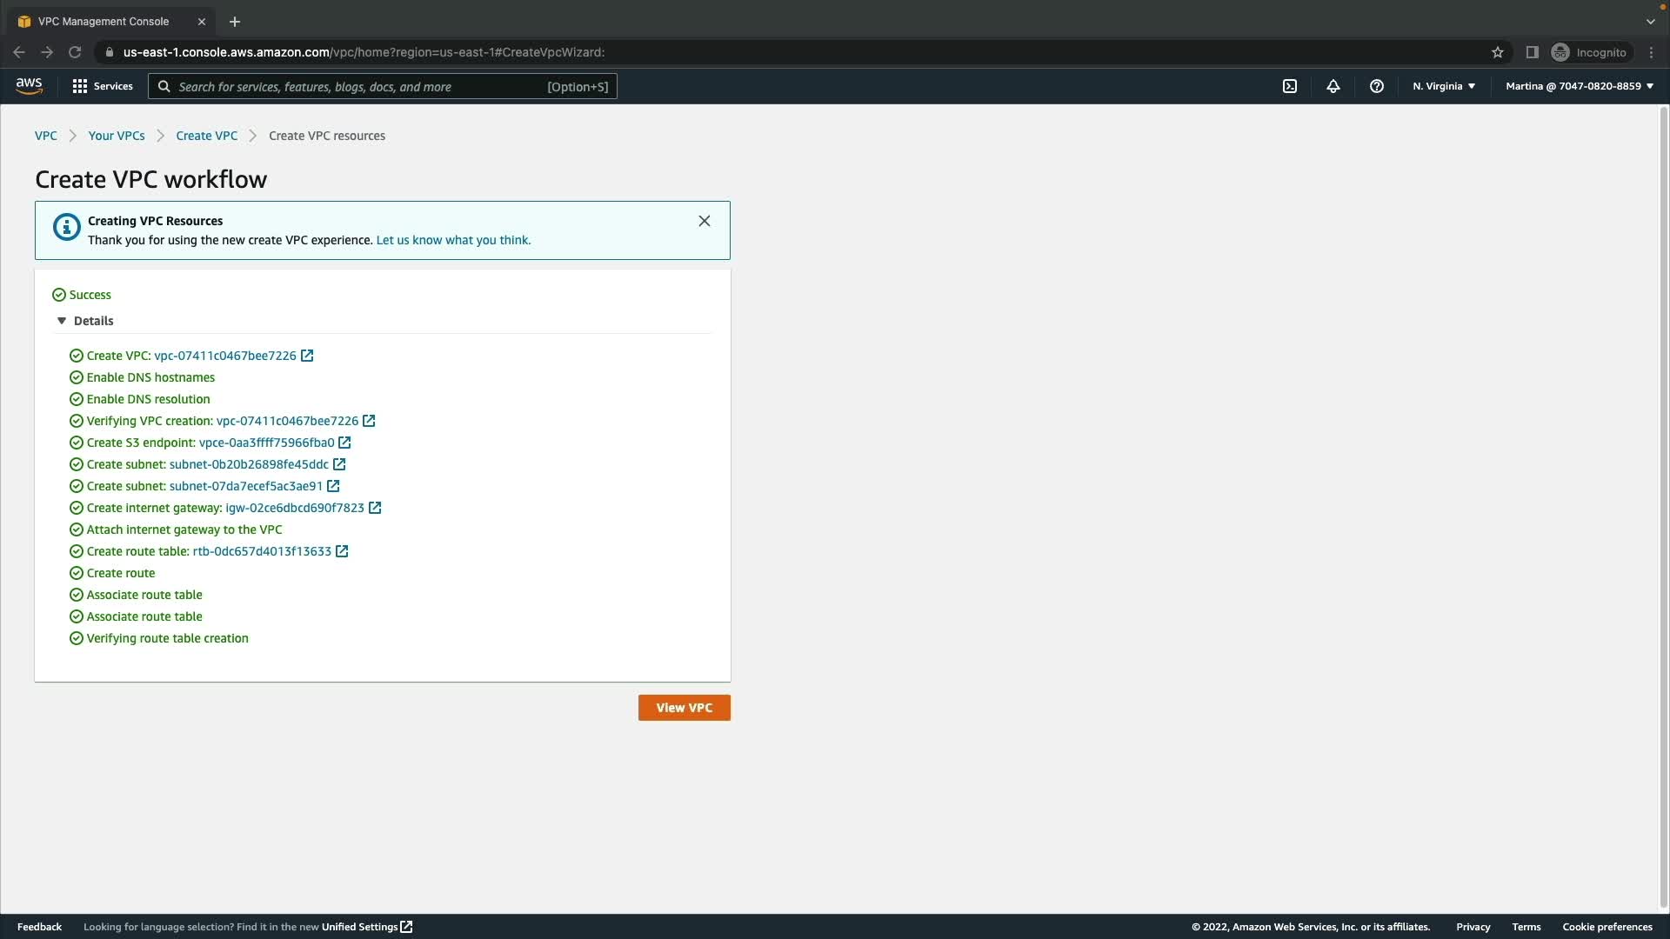1670x939 pixels.
Task: Open the notifications bell
Action: point(1333,86)
